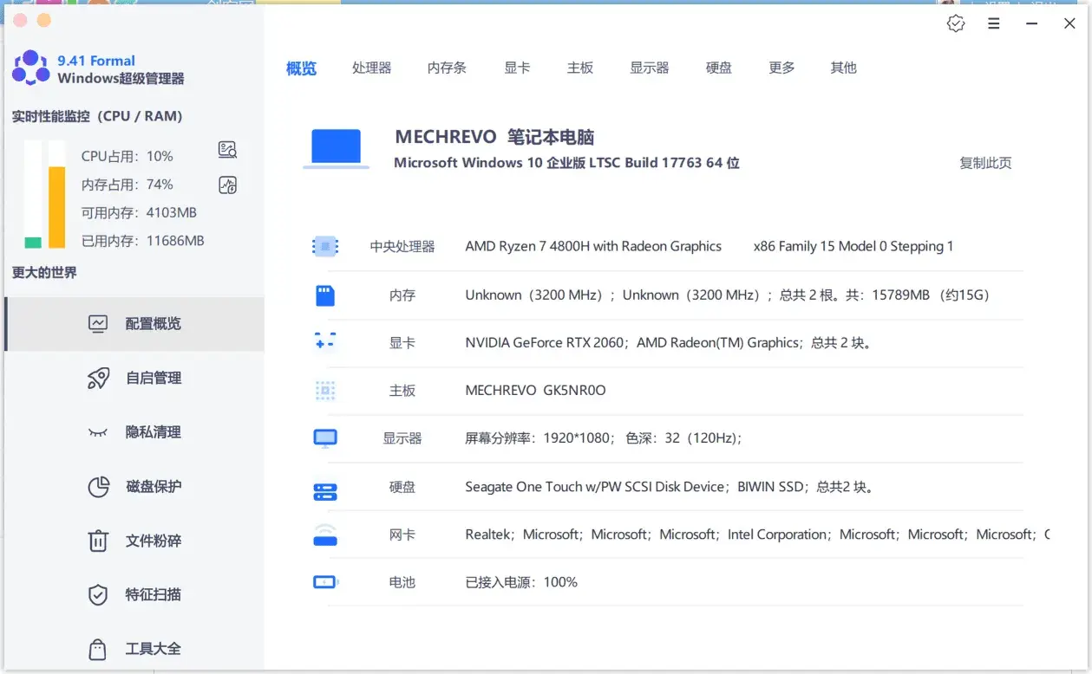Click the 复制此页 link

pyautogui.click(x=985, y=163)
